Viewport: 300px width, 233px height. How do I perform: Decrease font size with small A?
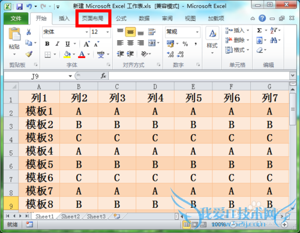pos(97,44)
